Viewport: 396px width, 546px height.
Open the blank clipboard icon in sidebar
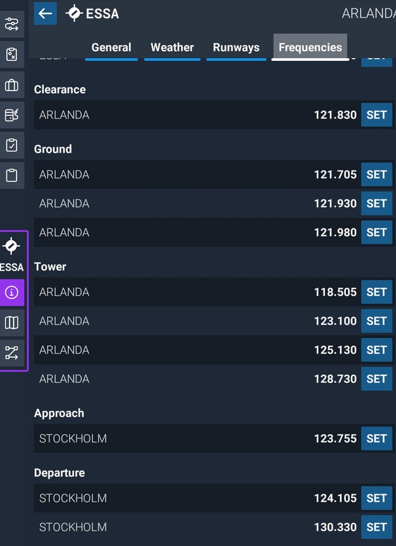11,175
